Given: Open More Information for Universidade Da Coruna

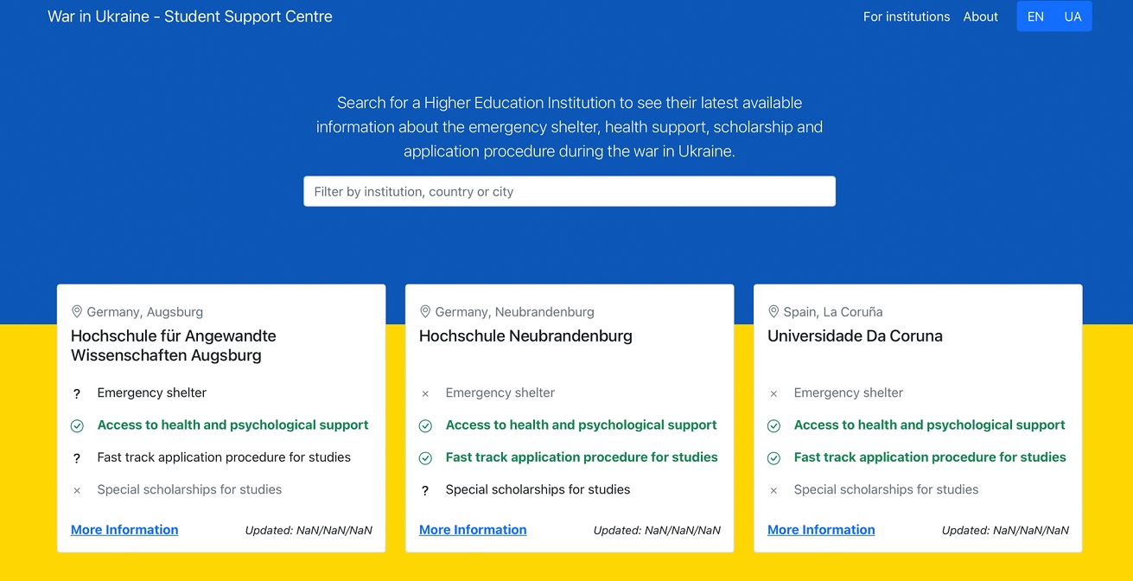Looking at the screenshot, I should pyautogui.click(x=821, y=530).
